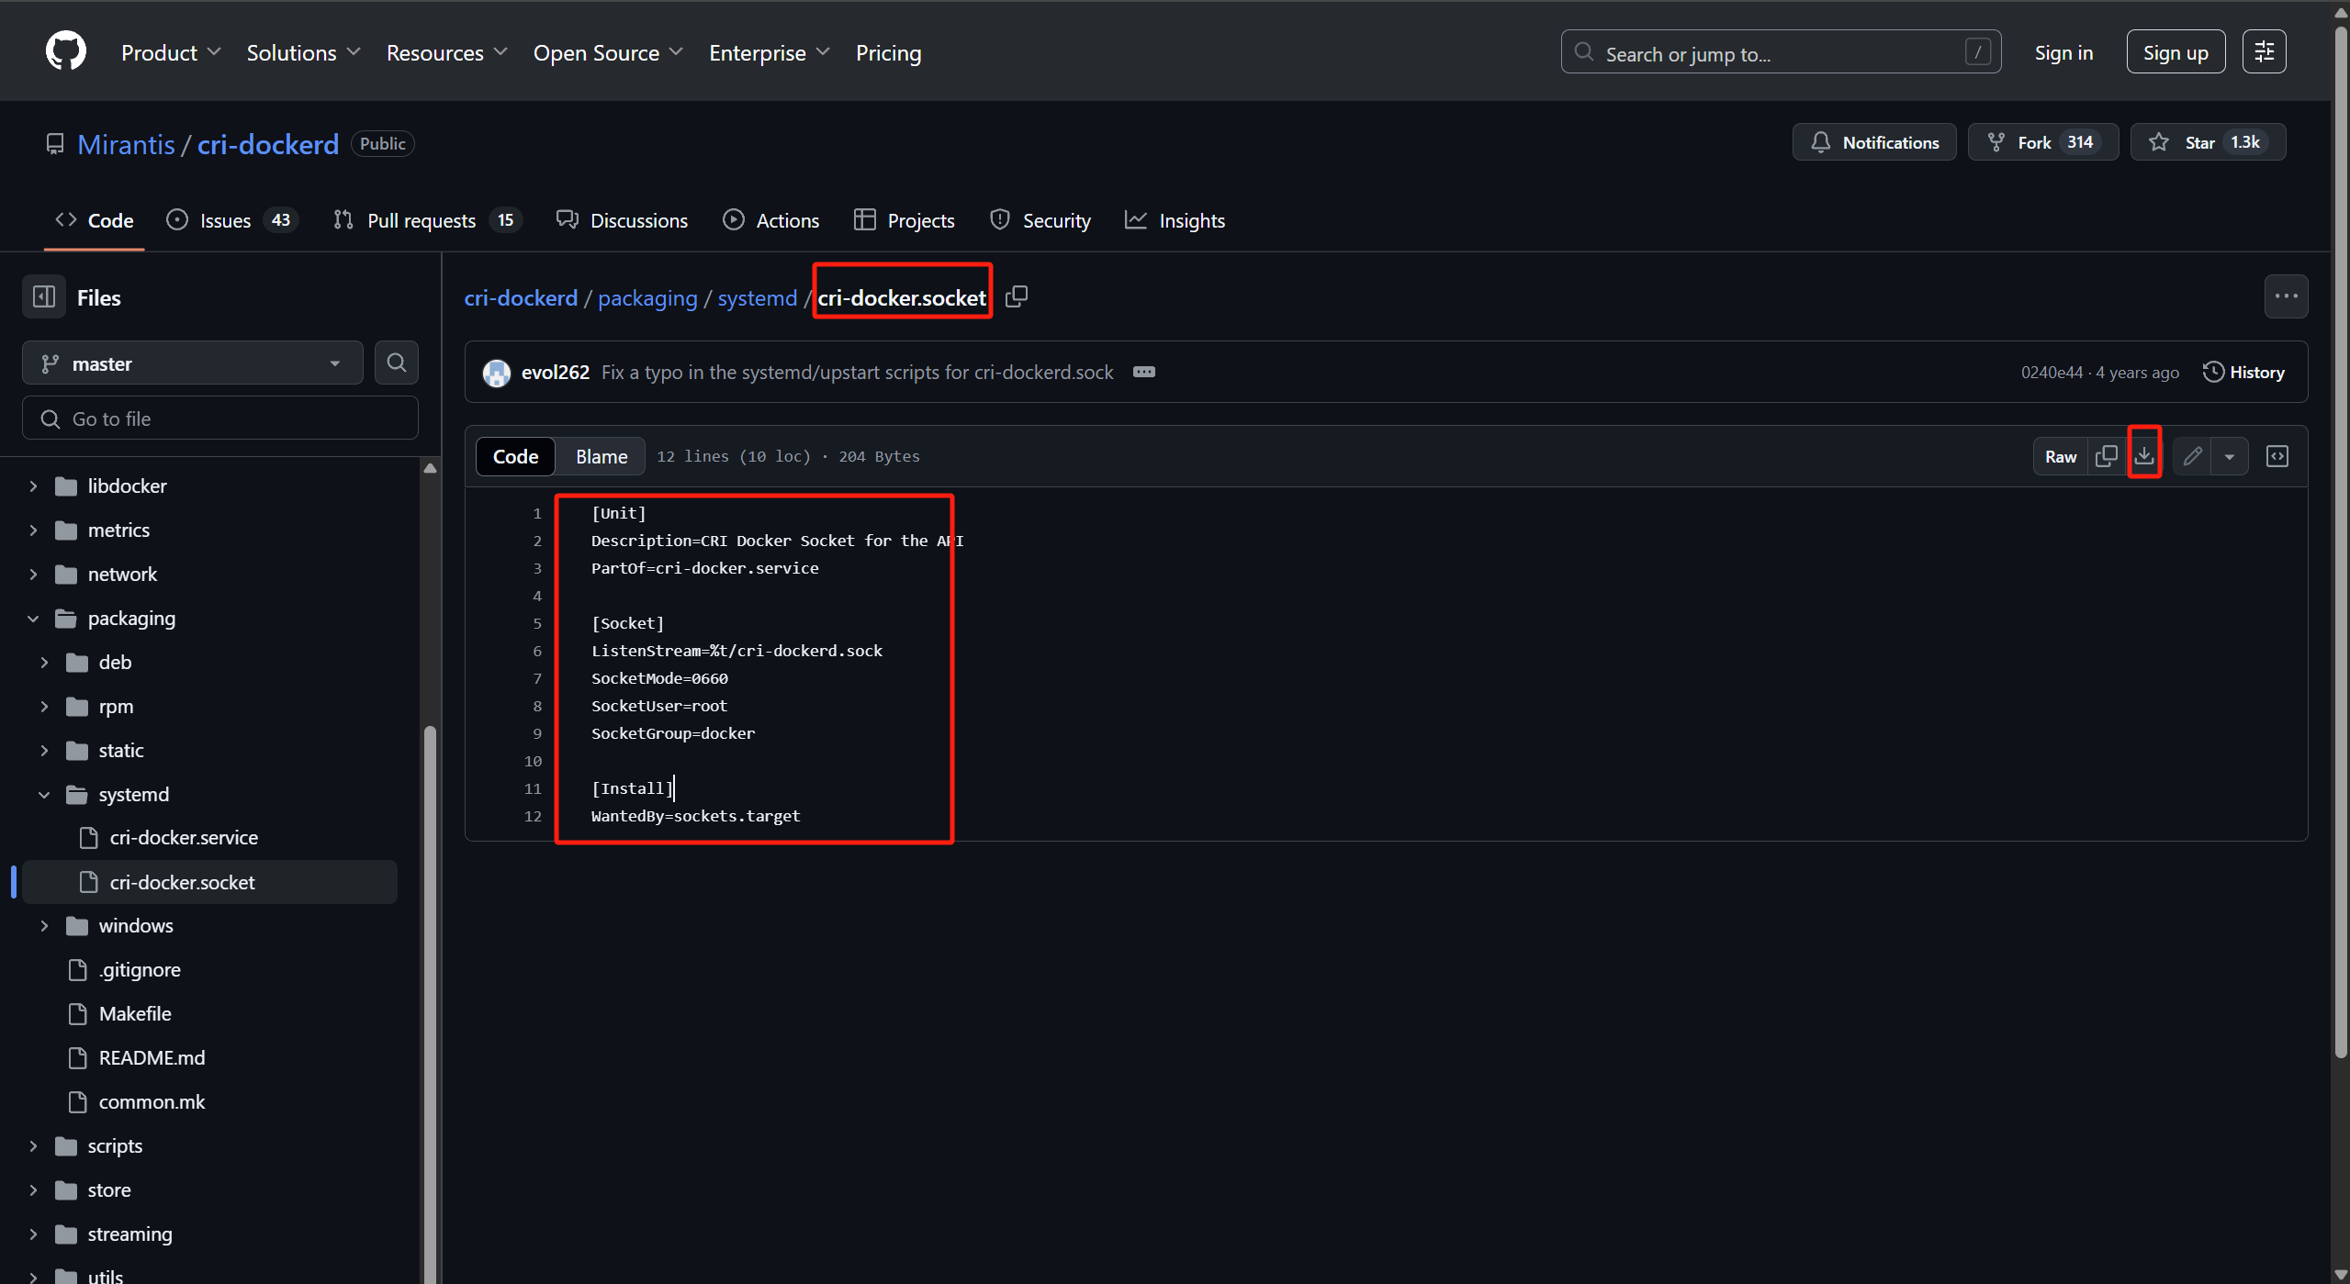Focus the Search or jump to field

pos(1781,52)
